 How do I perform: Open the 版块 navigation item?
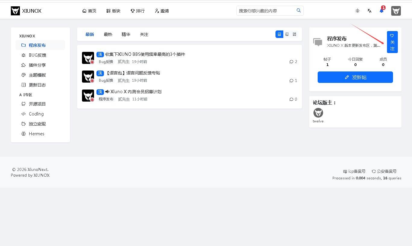coord(113,11)
